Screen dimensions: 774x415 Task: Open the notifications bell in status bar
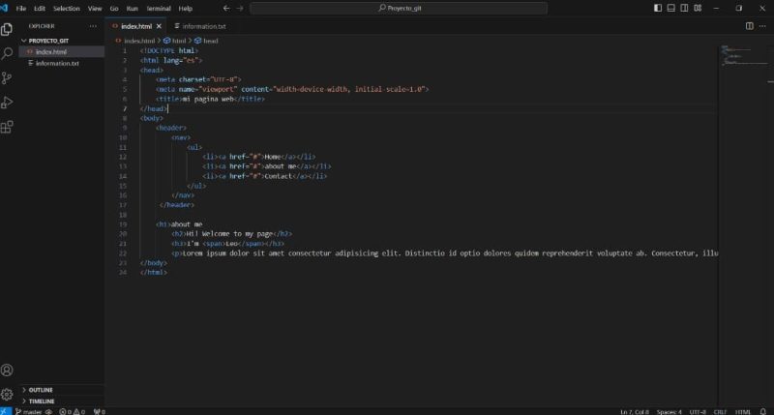[x=763, y=411]
